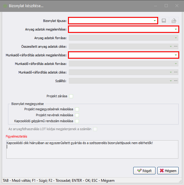Enable the Projekt zárása checkbox
The height and width of the screenshot is (185, 184).
tap(71, 96)
